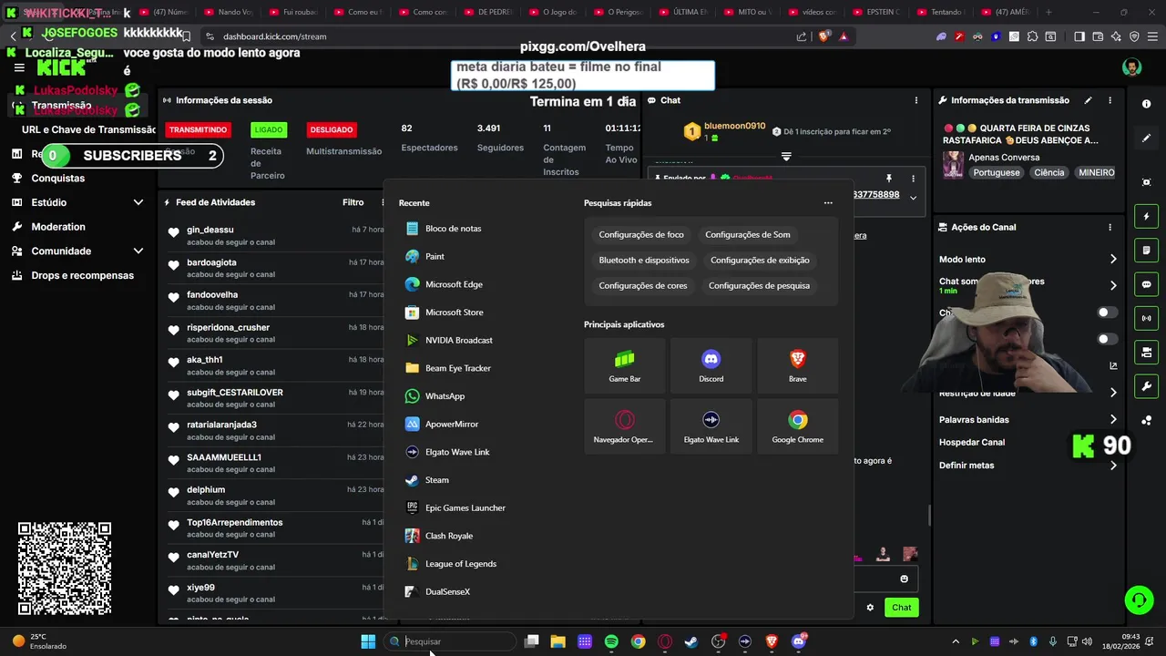Click the Pesquisar taskbar search field
Viewport: 1166px width, 656px height.
[x=449, y=641]
